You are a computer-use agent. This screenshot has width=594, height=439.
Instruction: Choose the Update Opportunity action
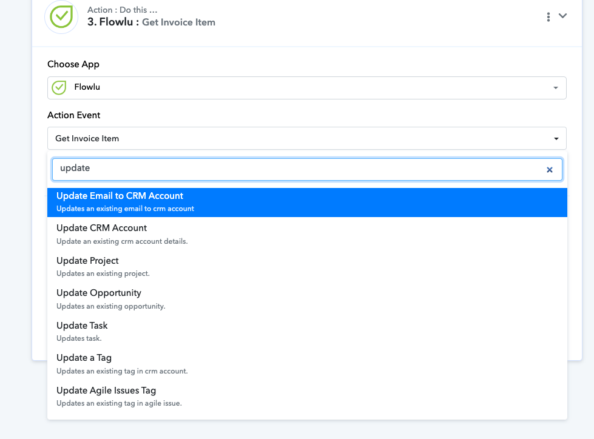coord(307,299)
